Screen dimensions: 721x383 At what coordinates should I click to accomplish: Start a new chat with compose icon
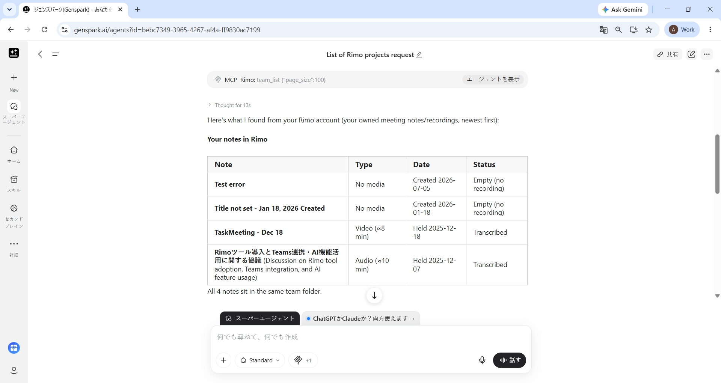click(691, 54)
